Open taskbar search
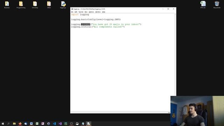224x126 pixels. tap(8, 124)
